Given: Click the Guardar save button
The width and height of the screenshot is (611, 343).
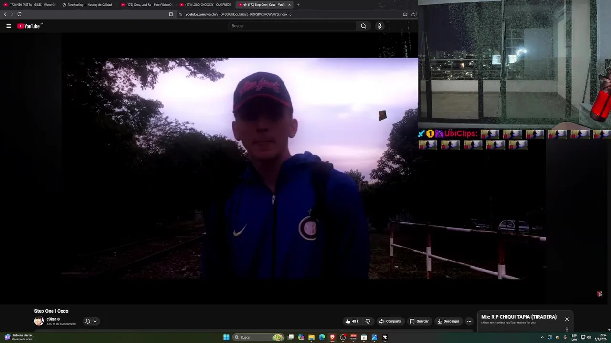Looking at the screenshot, I should 419,321.
